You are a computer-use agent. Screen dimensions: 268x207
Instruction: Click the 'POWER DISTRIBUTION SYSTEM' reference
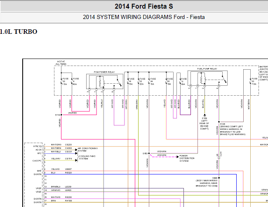[187, 158]
